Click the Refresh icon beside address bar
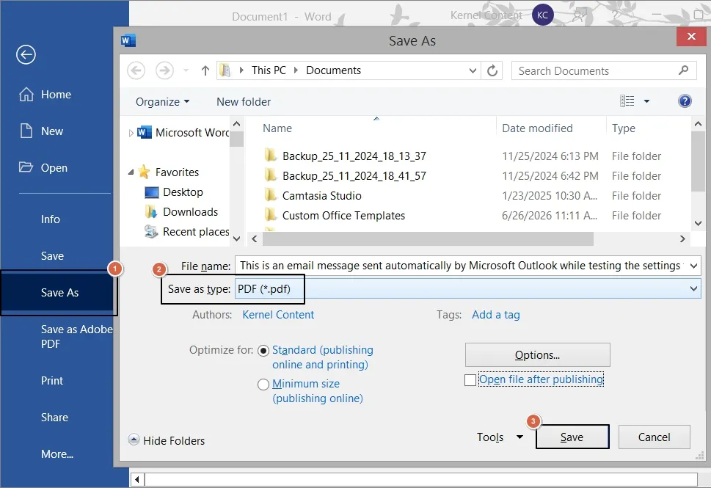711x488 pixels. 492,70
